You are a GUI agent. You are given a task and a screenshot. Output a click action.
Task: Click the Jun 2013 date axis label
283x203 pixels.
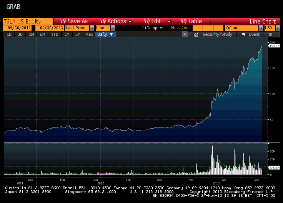click(x=224, y=180)
